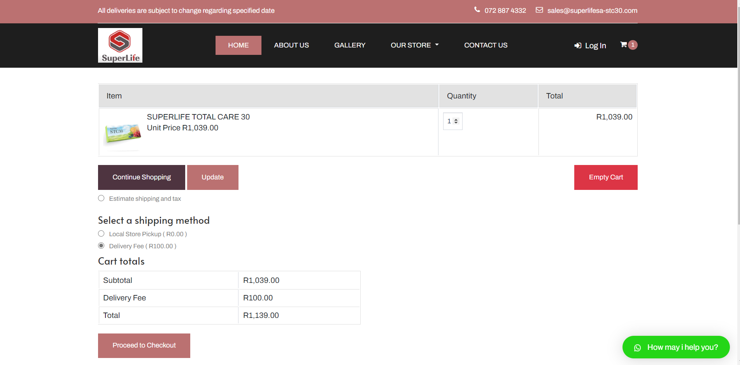Image resolution: width=740 pixels, height=365 pixels.
Task: Click the phone icon in top bar
Action: point(477,10)
